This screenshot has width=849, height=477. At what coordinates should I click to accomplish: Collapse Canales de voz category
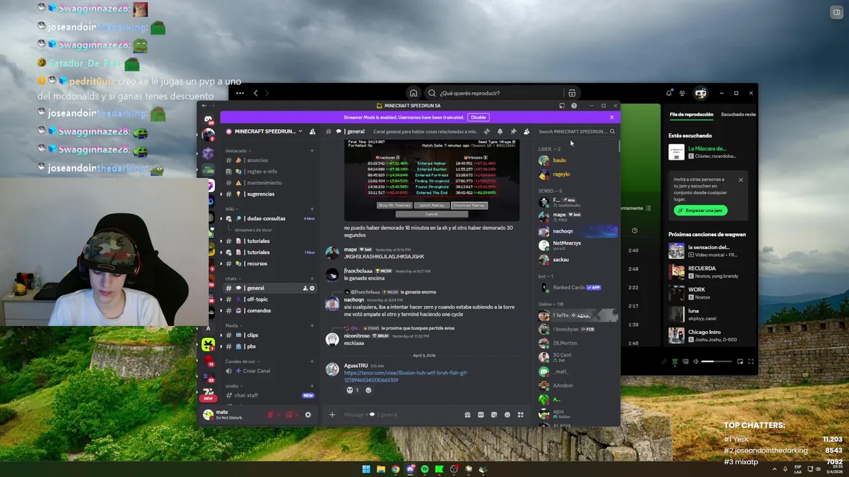(242, 362)
